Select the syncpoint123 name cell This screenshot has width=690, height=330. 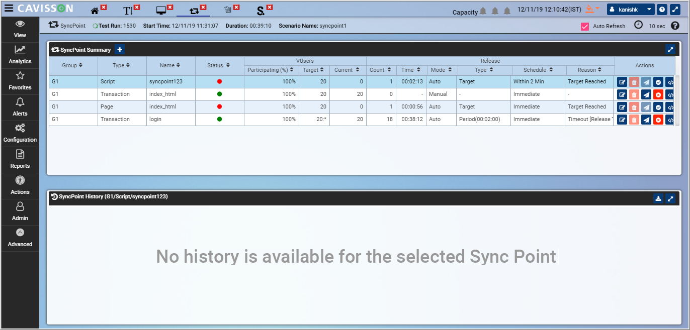[170, 81]
